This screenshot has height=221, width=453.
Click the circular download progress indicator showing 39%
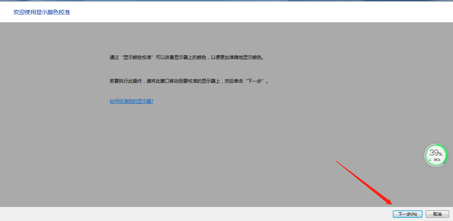436,155
